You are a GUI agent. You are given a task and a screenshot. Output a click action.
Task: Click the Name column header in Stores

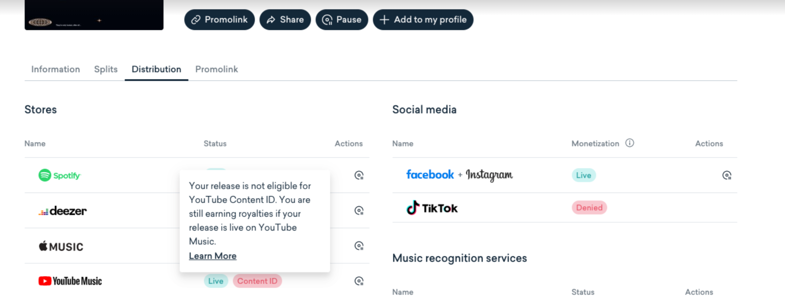tap(35, 143)
